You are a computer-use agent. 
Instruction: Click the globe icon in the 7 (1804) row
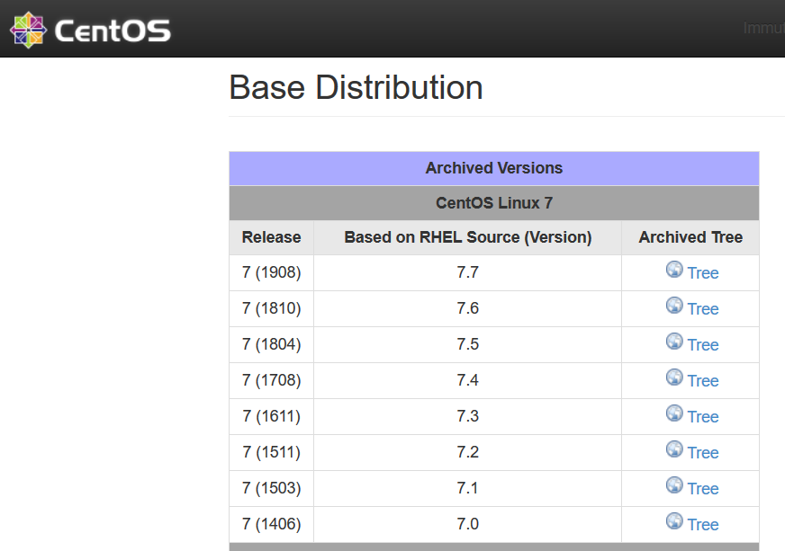674,341
